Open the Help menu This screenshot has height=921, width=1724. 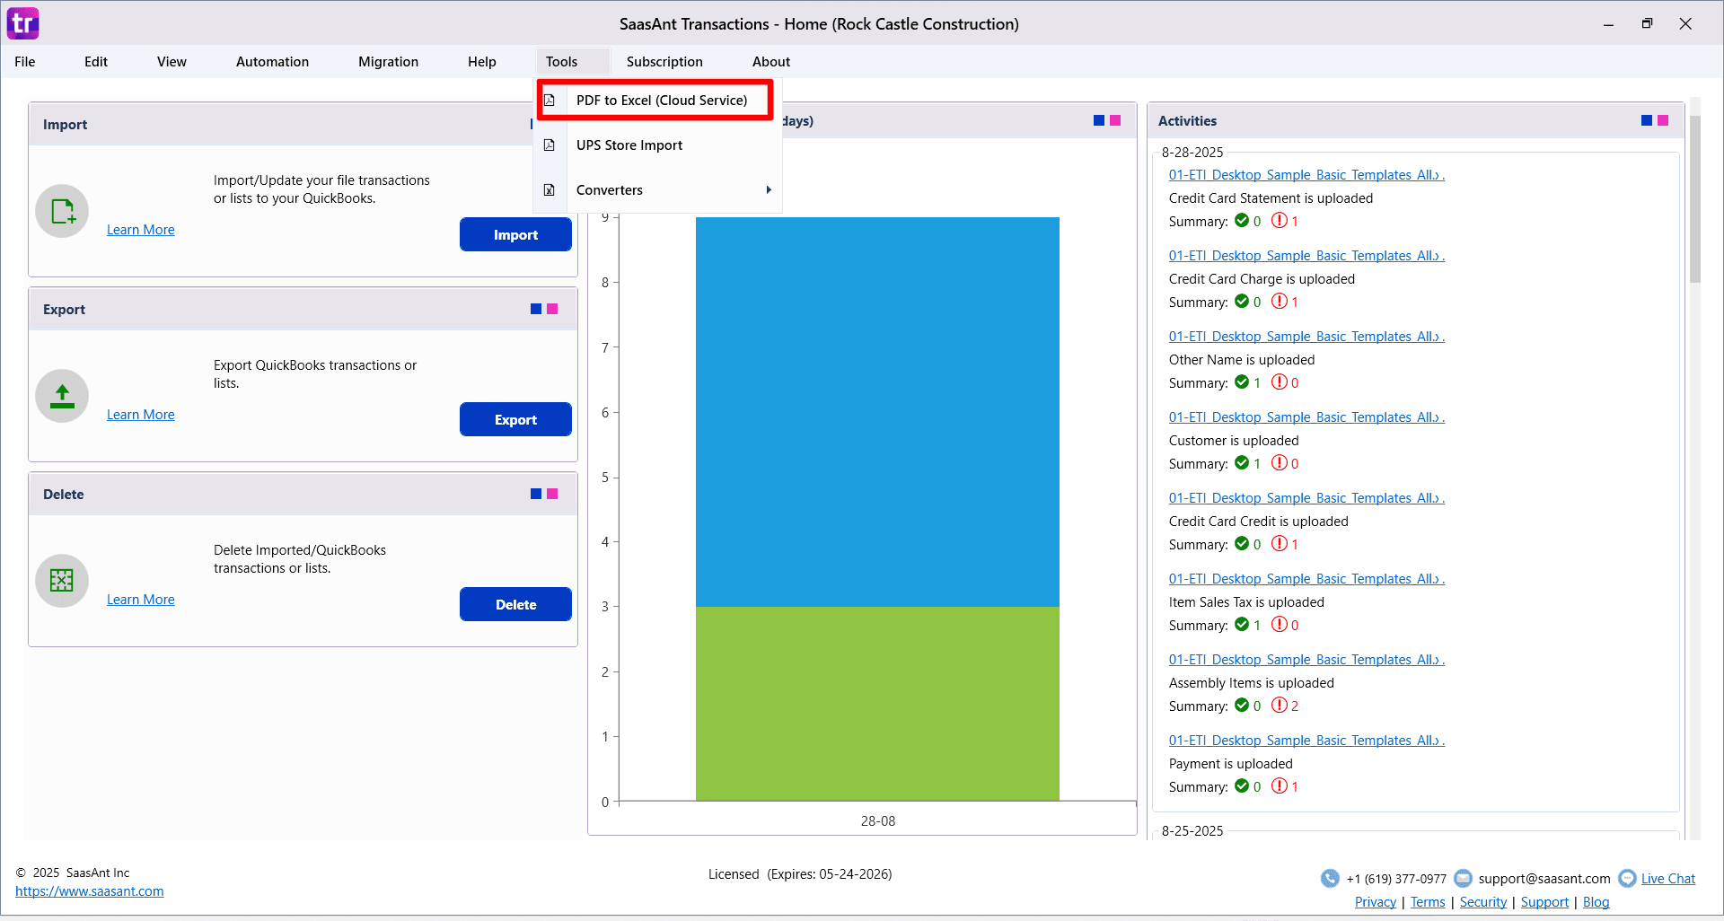(x=482, y=62)
